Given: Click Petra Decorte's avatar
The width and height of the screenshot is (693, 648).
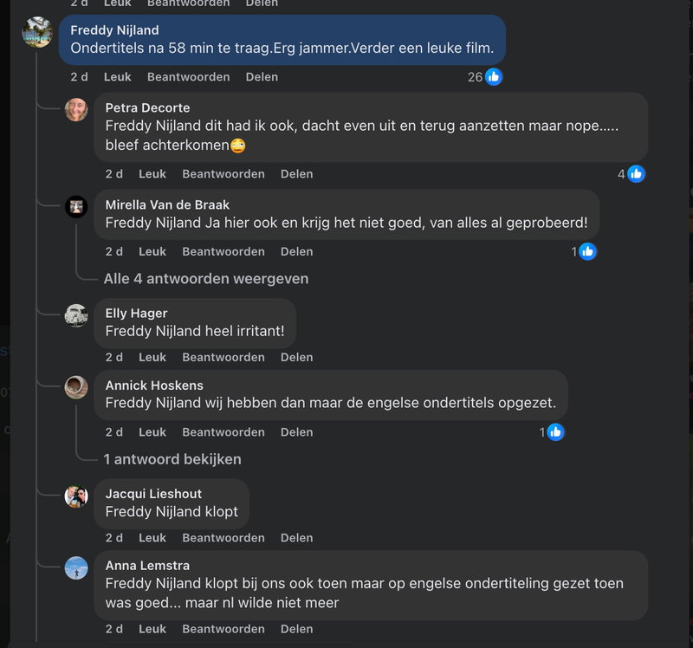Looking at the screenshot, I should tap(76, 111).
